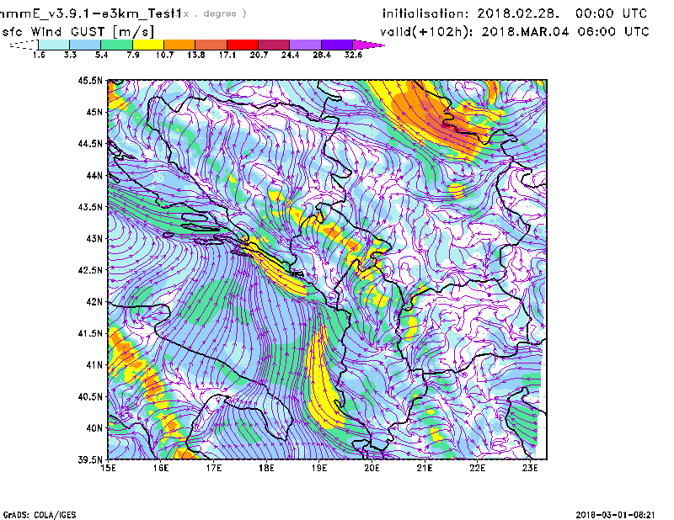Click the '41N' latitude label
Viewport: 674px width, 520px height.
94,365
